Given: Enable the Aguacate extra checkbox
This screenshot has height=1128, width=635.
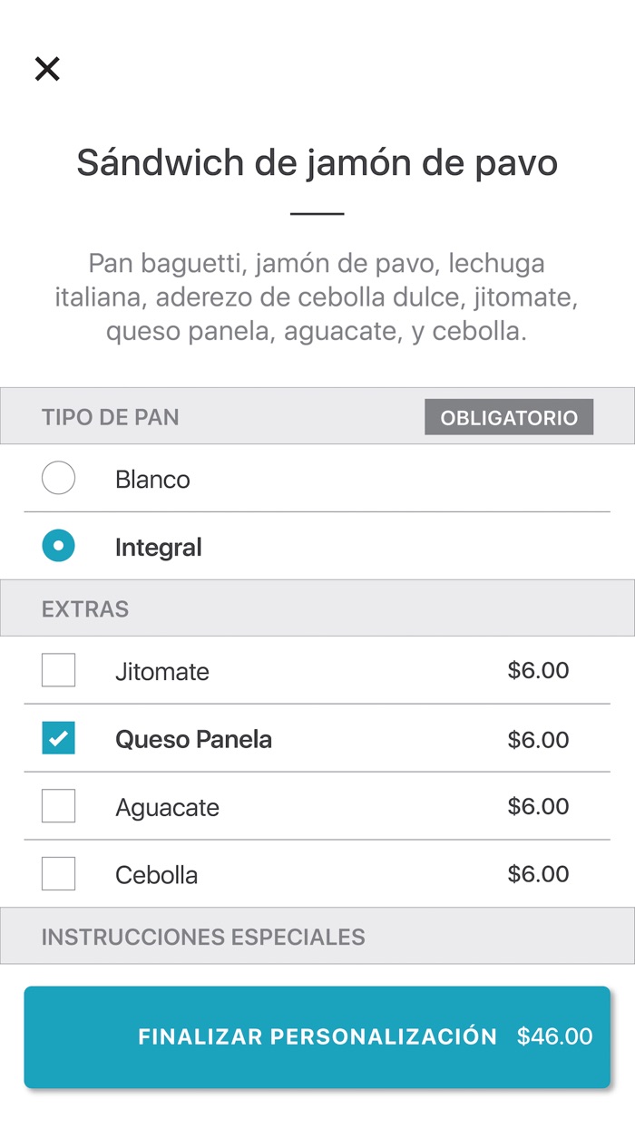Looking at the screenshot, I should pyautogui.click(x=58, y=806).
